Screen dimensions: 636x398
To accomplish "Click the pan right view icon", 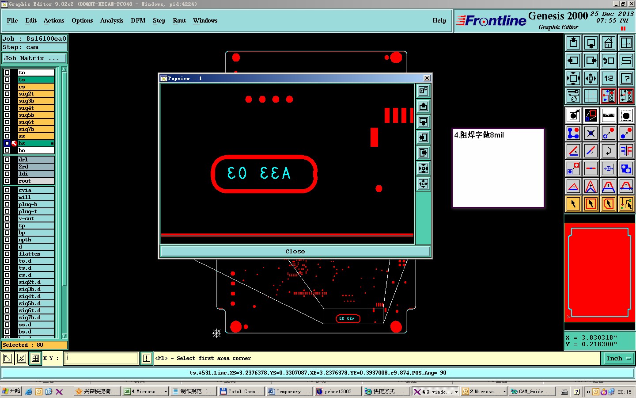I will tap(591, 61).
